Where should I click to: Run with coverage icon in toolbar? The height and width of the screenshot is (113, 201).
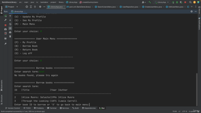181,2
